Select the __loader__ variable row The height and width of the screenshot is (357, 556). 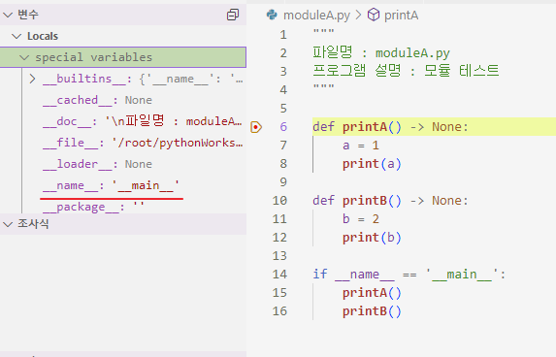coord(123,164)
